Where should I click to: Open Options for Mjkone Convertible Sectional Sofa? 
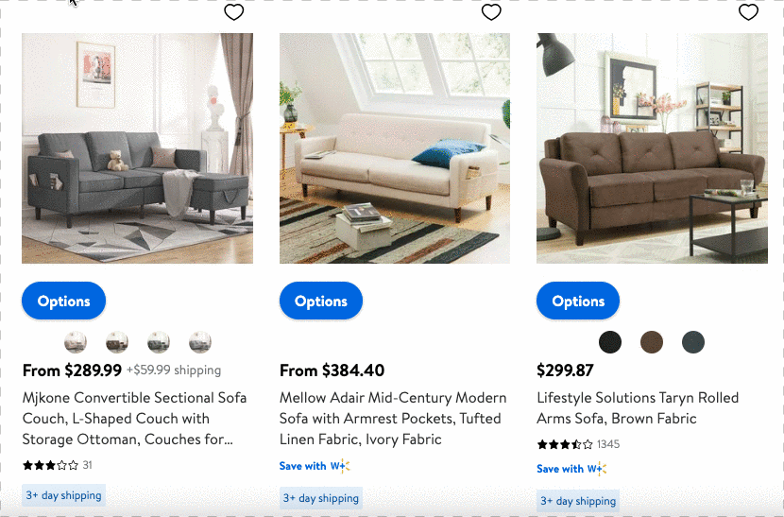[63, 301]
